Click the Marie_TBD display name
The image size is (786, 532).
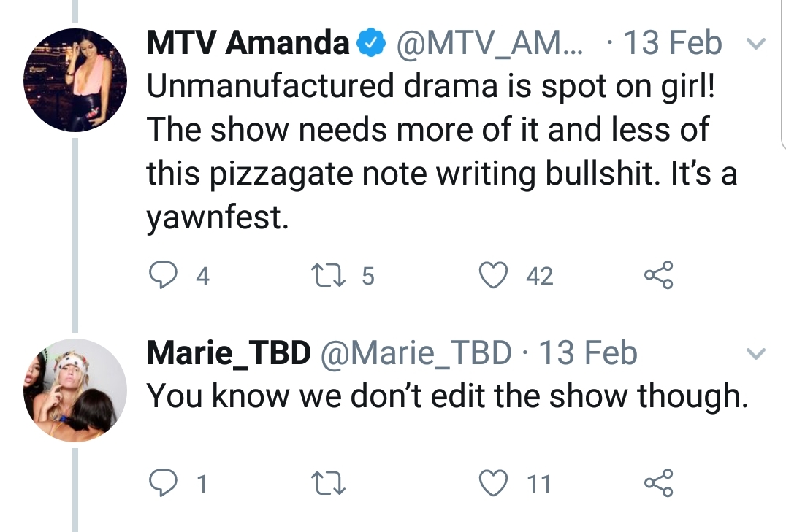pyautogui.click(x=229, y=354)
